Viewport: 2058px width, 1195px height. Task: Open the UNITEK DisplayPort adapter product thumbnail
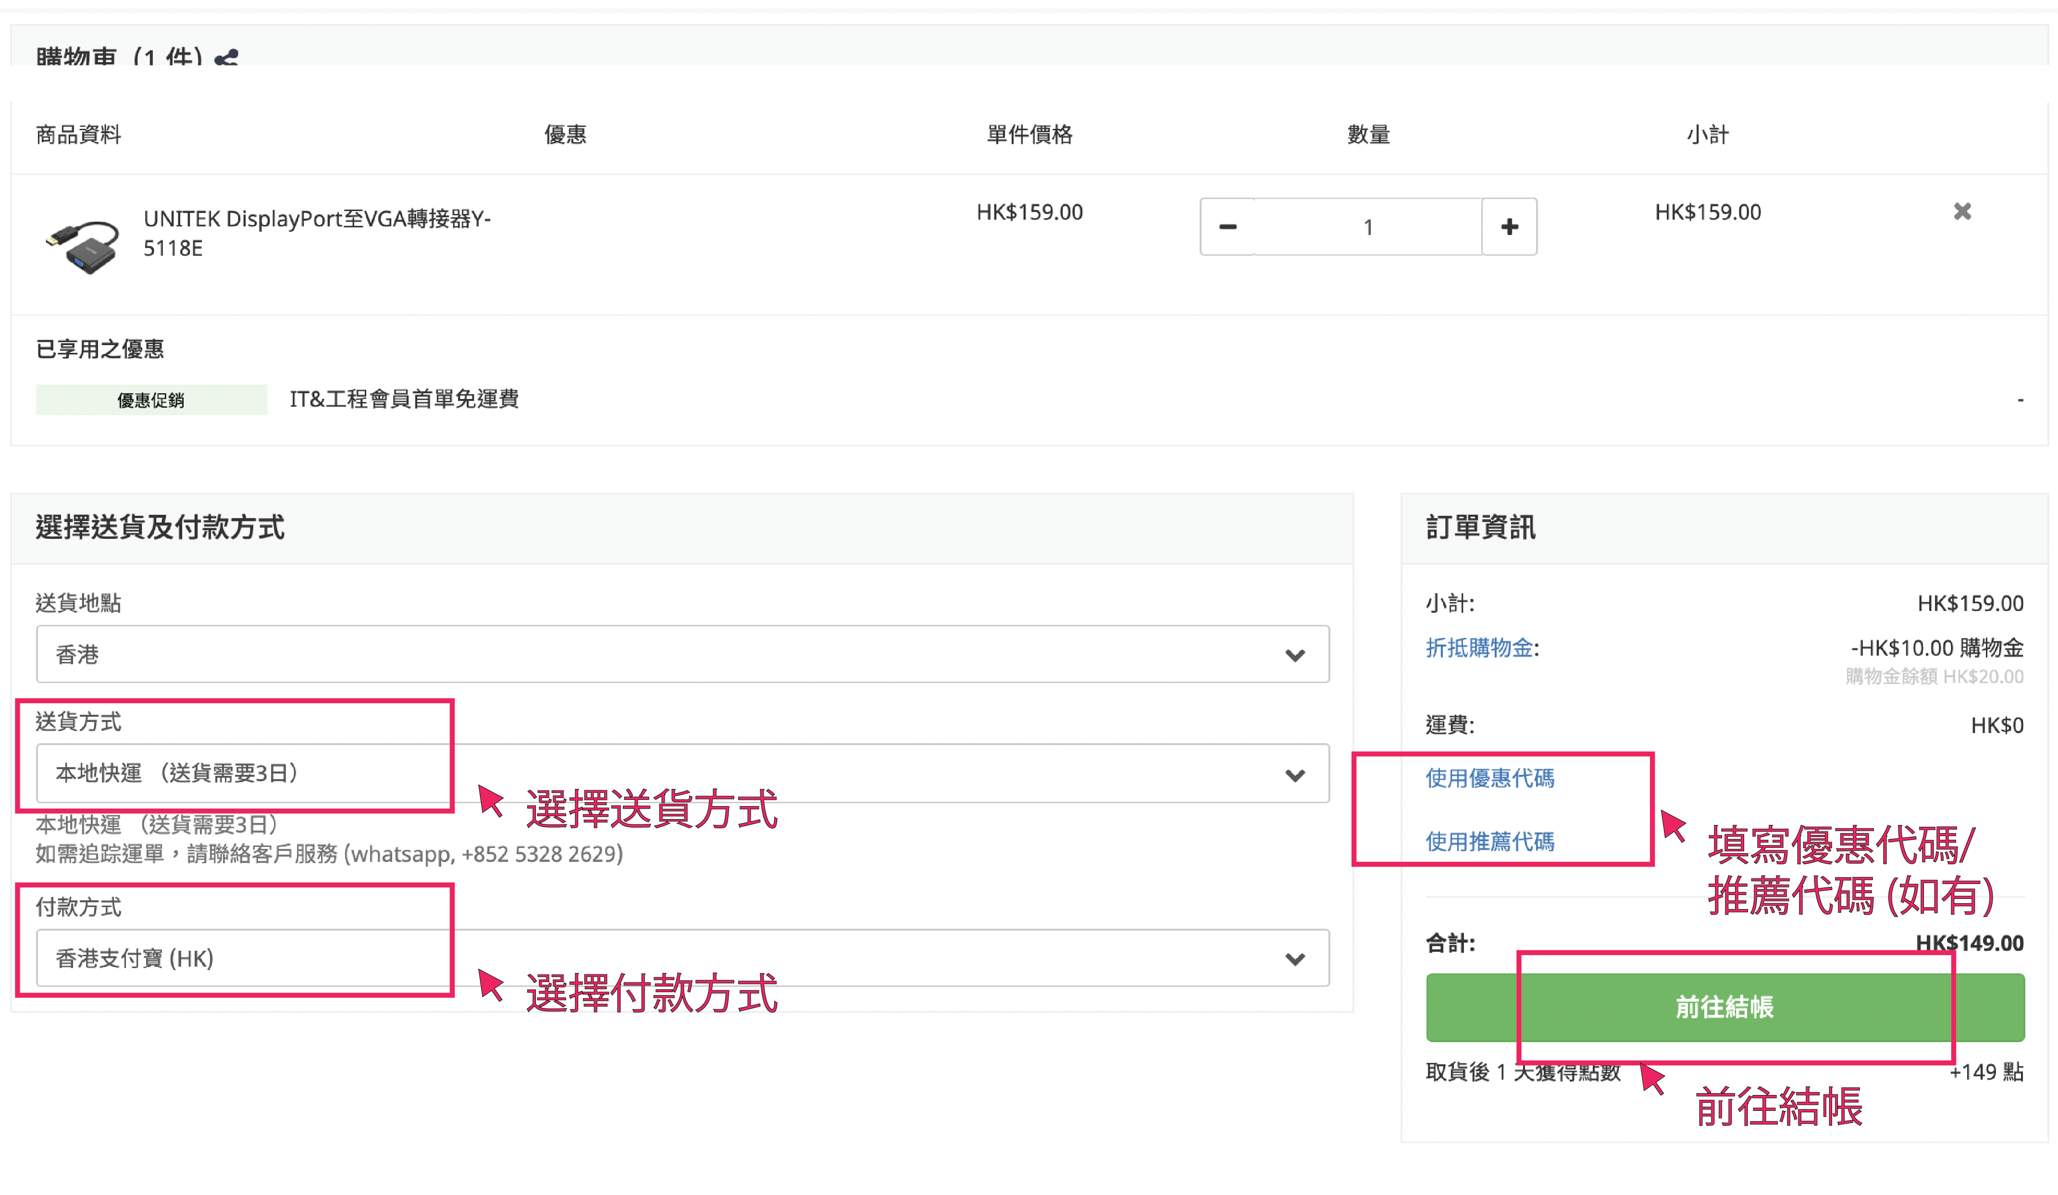click(x=83, y=244)
